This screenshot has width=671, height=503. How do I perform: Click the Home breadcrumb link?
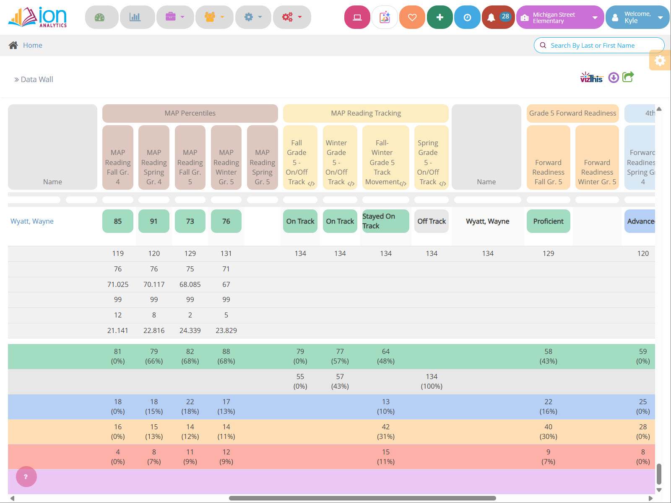[x=33, y=45]
